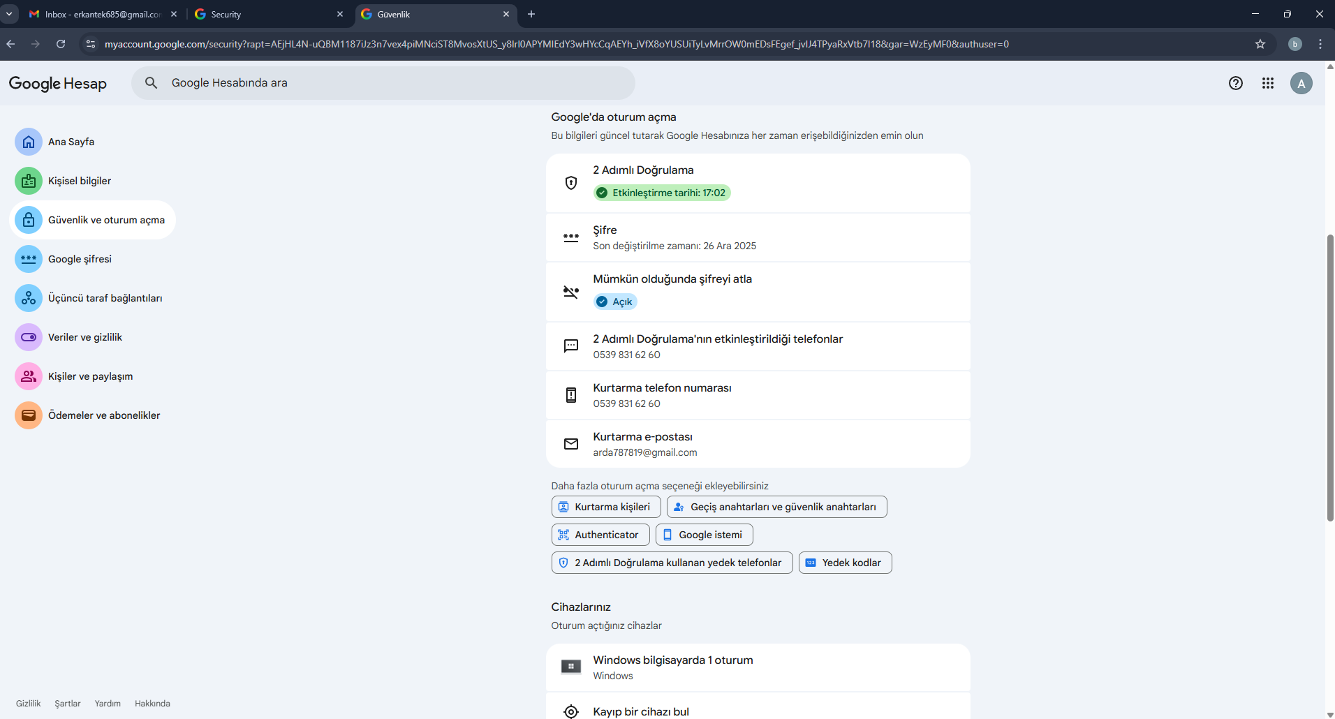Image resolution: width=1335 pixels, height=719 pixels.
Task: Click the Google Hesap logo
Action: tap(58, 84)
